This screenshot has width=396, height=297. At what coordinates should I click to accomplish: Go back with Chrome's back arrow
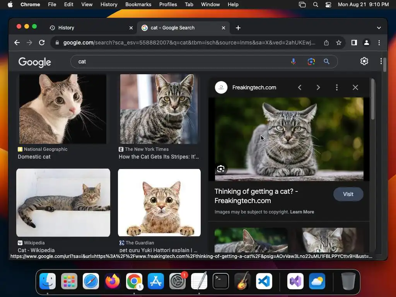(17, 43)
